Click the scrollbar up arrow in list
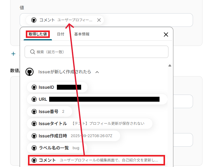This screenshot has width=213, height=167. coord(170,66)
